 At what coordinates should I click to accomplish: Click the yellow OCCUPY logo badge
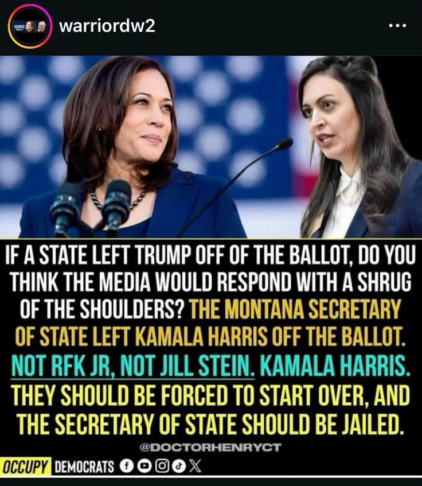[x=26, y=466]
